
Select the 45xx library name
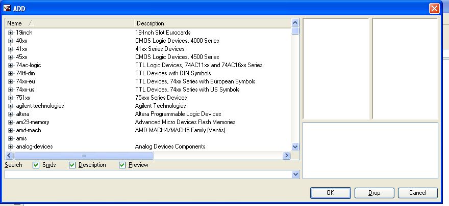(x=22, y=57)
